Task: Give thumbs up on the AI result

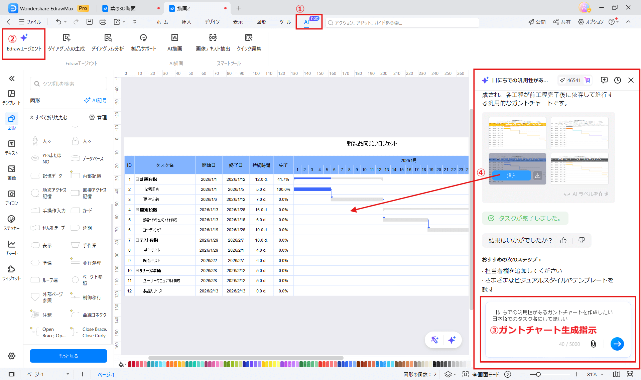Action: 563,240
